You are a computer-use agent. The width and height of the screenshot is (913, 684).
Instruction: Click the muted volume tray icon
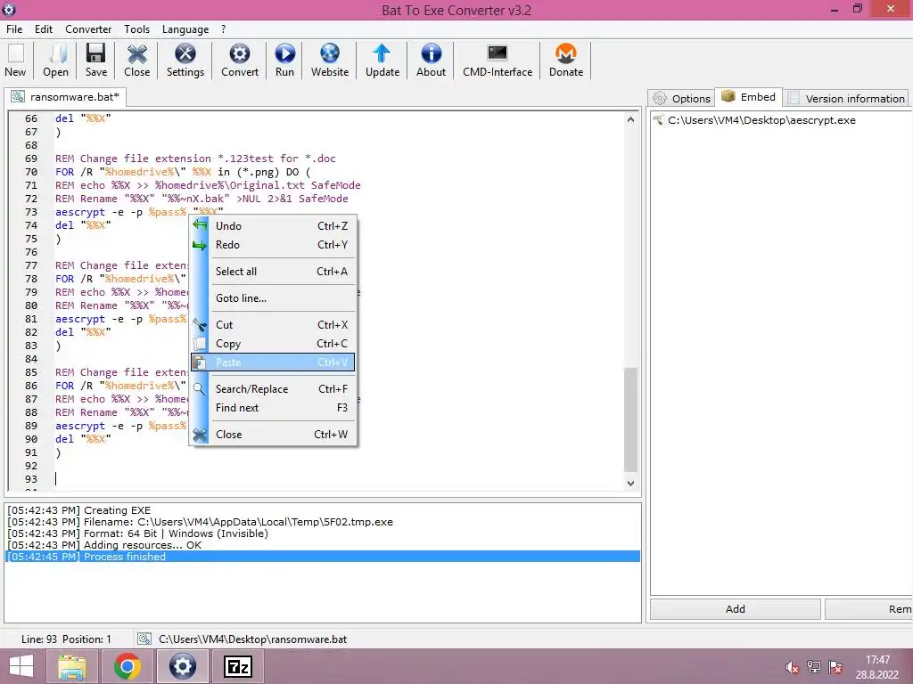[x=792, y=666]
